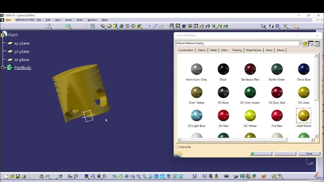The width and height of the screenshot is (324, 182).
Task: Switch Library to details list display mode
Action: click(x=317, y=43)
